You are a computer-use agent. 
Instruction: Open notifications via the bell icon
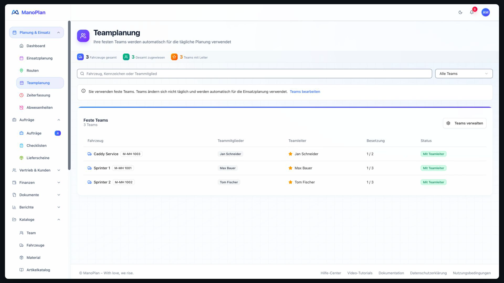pyautogui.click(x=472, y=12)
